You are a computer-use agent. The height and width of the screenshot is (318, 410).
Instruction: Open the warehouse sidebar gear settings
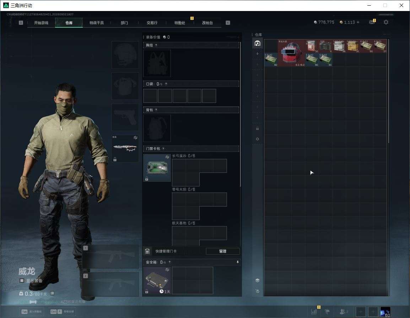(x=257, y=139)
